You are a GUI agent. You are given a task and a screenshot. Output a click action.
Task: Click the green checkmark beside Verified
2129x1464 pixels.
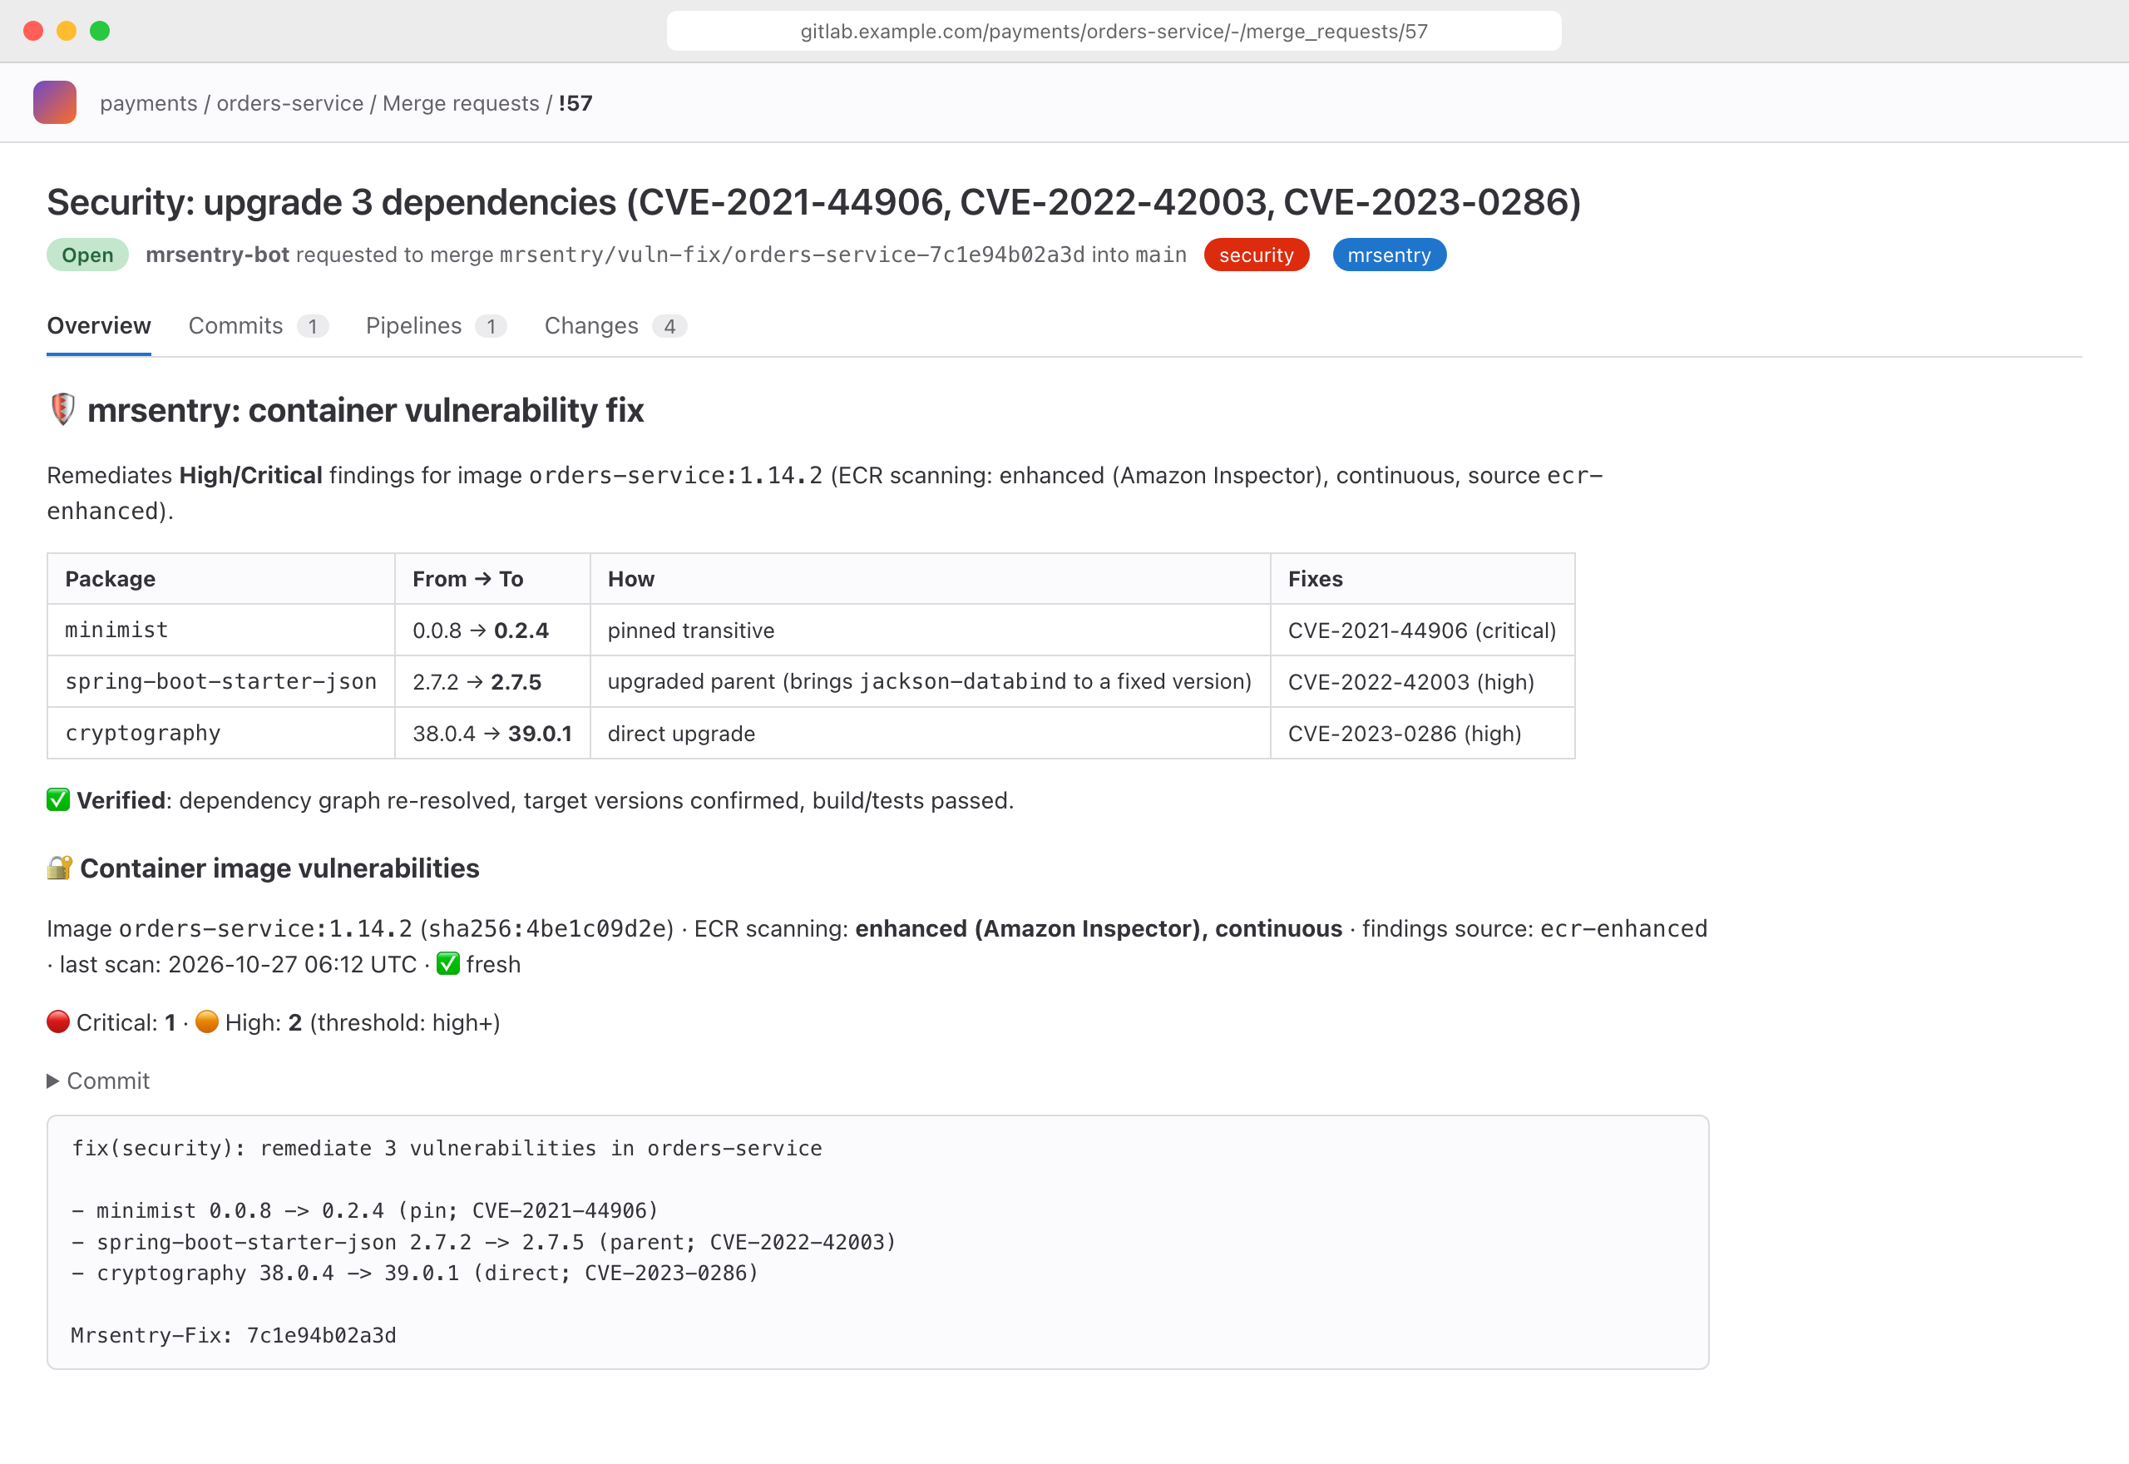[57, 800]
